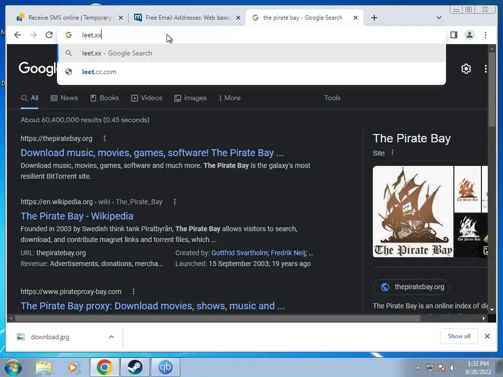Expand the More search filters menu
The width and height of the screenshot is (503, 377).
click(x=230, y=98)
